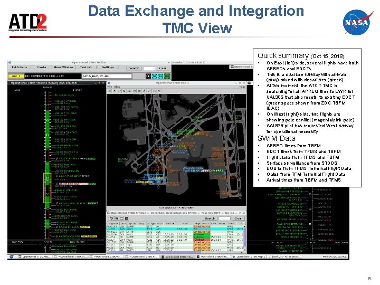Image resolution: width=380 pixels, height=285 pixels.
Task: Focus search field in Arr/Dep table
Action: 224,218
